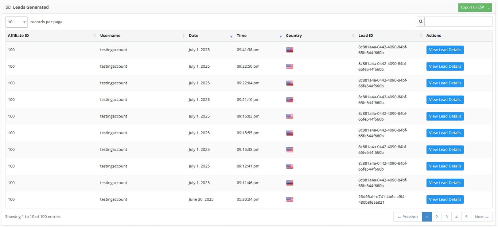Click the Actions column header
The height and width of the screenshot is (227, 498).
coord(433,36)
